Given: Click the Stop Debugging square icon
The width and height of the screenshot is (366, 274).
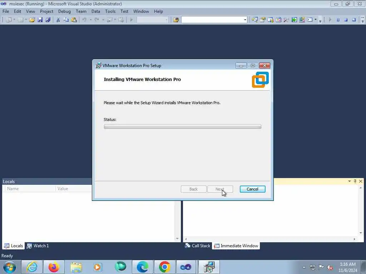Looking at the screenshot, I should pos(346,20).
